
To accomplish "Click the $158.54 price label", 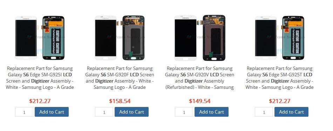I will tap(120, 101).
